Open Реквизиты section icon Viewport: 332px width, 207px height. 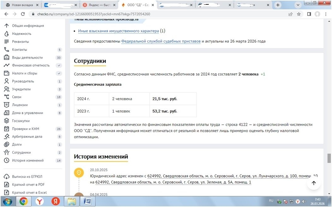(7, 41)
